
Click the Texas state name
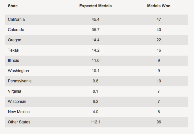[13, 50]
